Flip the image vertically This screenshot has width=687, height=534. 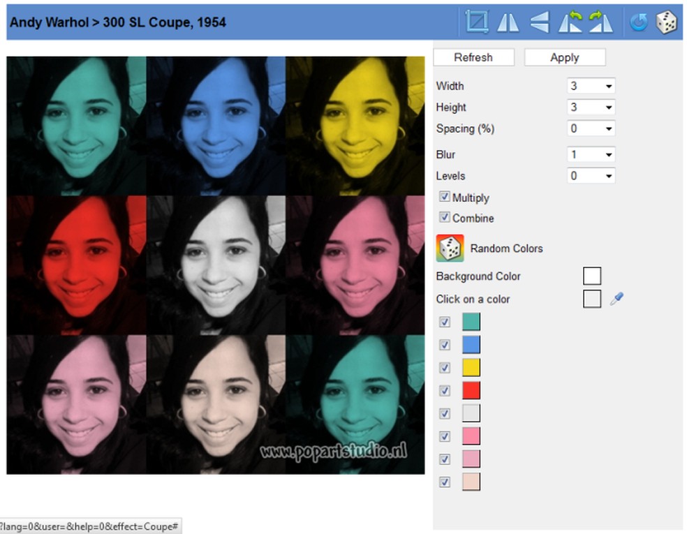(x=538, y=22)
